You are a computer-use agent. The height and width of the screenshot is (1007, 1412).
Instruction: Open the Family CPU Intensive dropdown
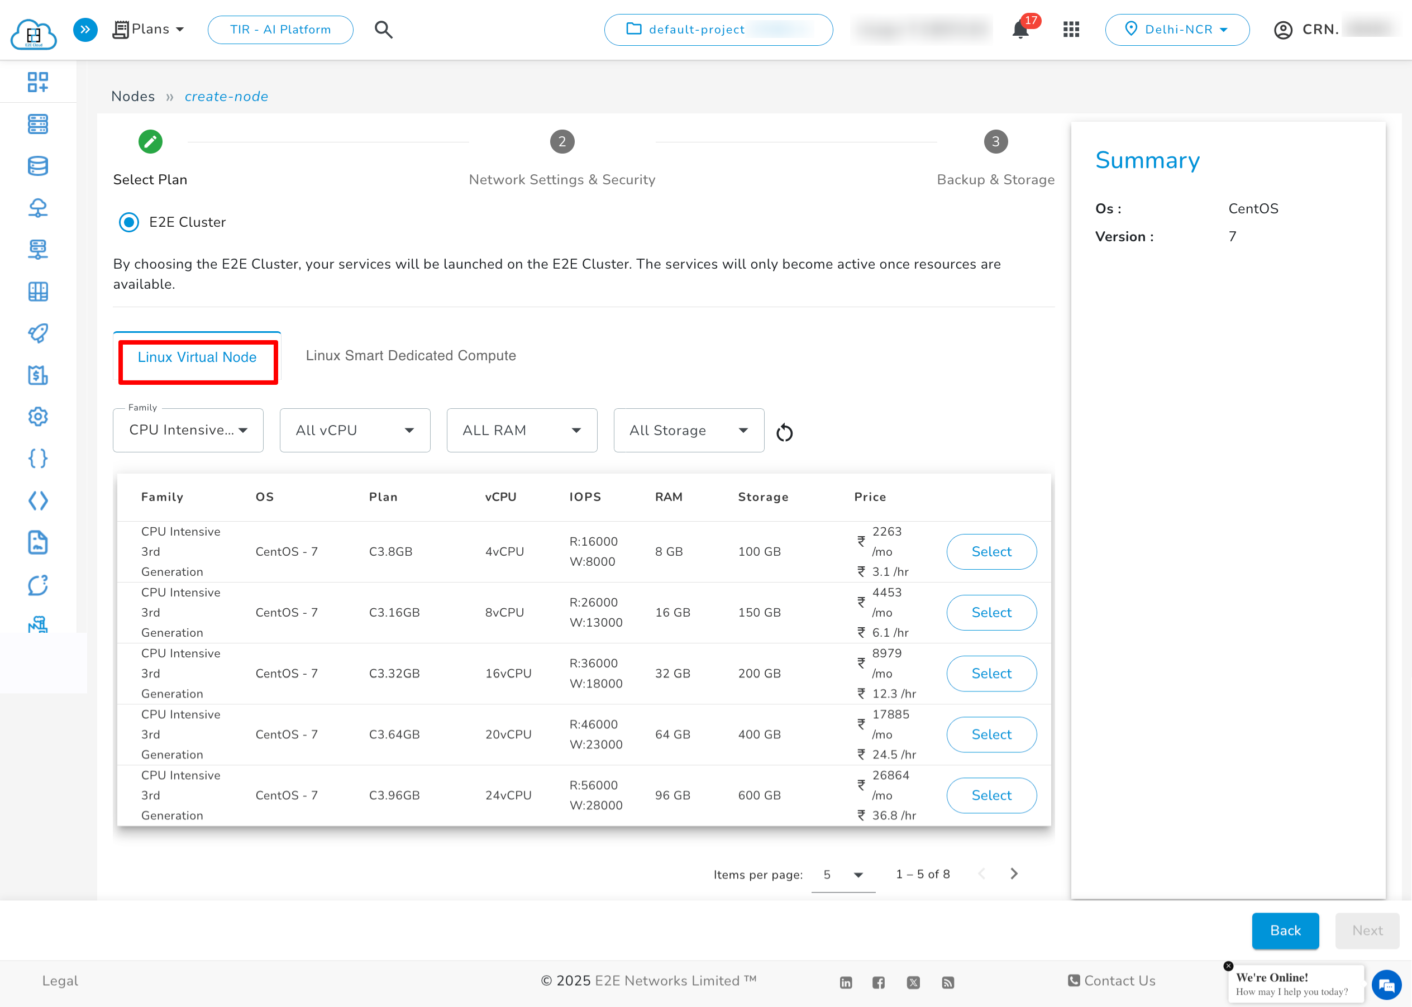[188, 430]
